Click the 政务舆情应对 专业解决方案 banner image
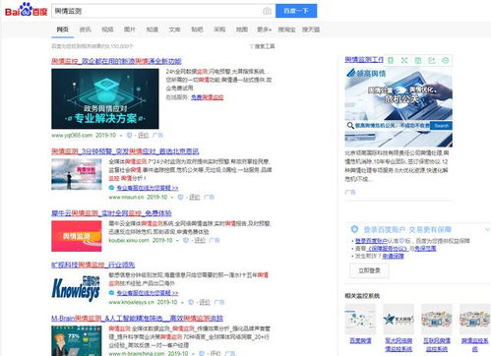 tap(105, 98)
